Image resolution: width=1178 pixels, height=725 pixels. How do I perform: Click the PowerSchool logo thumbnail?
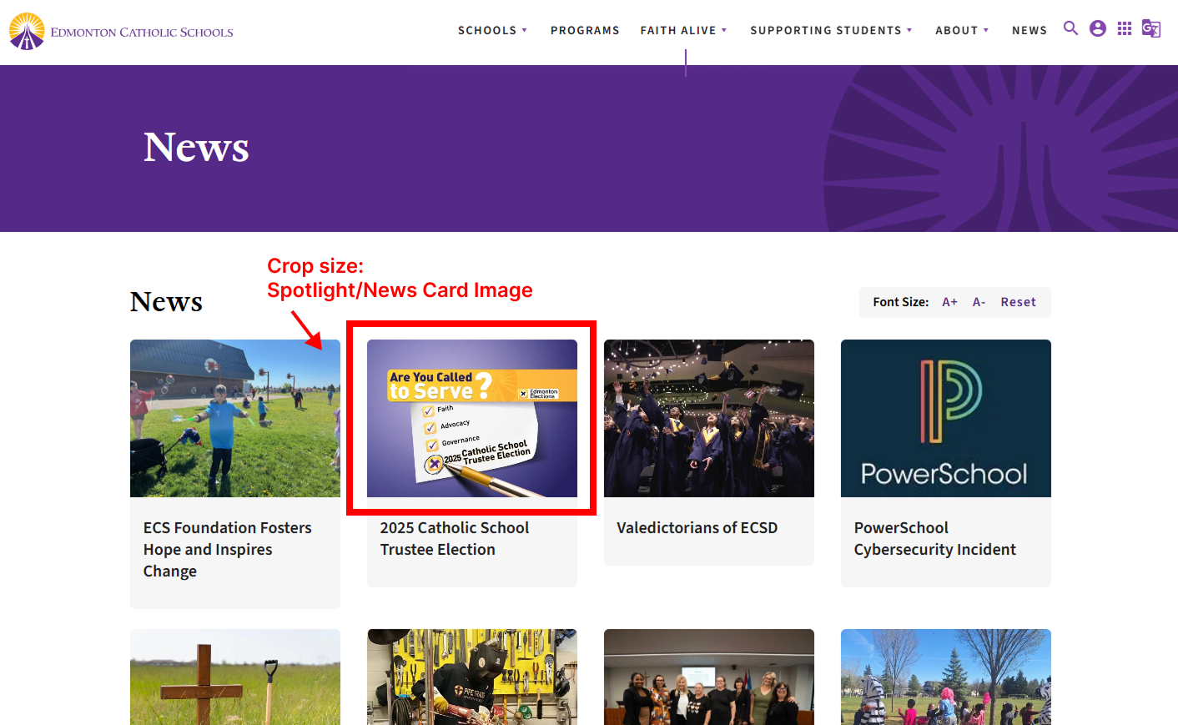pos(945,418)
